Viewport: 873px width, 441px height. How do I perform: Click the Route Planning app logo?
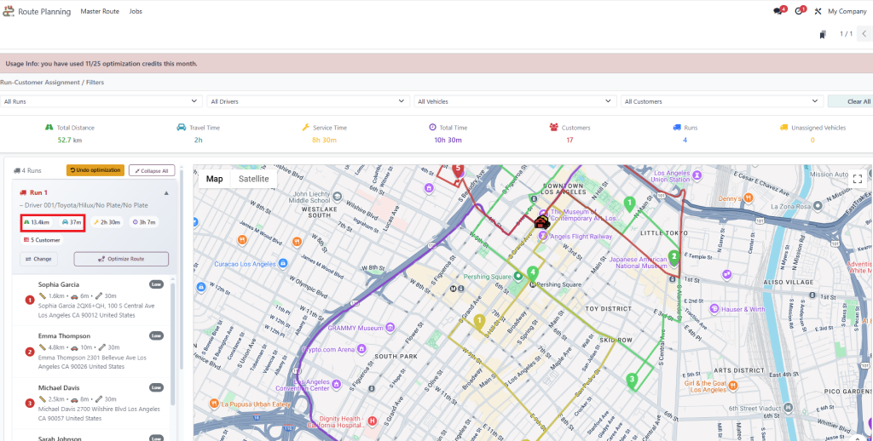click(x=9, y=11)
